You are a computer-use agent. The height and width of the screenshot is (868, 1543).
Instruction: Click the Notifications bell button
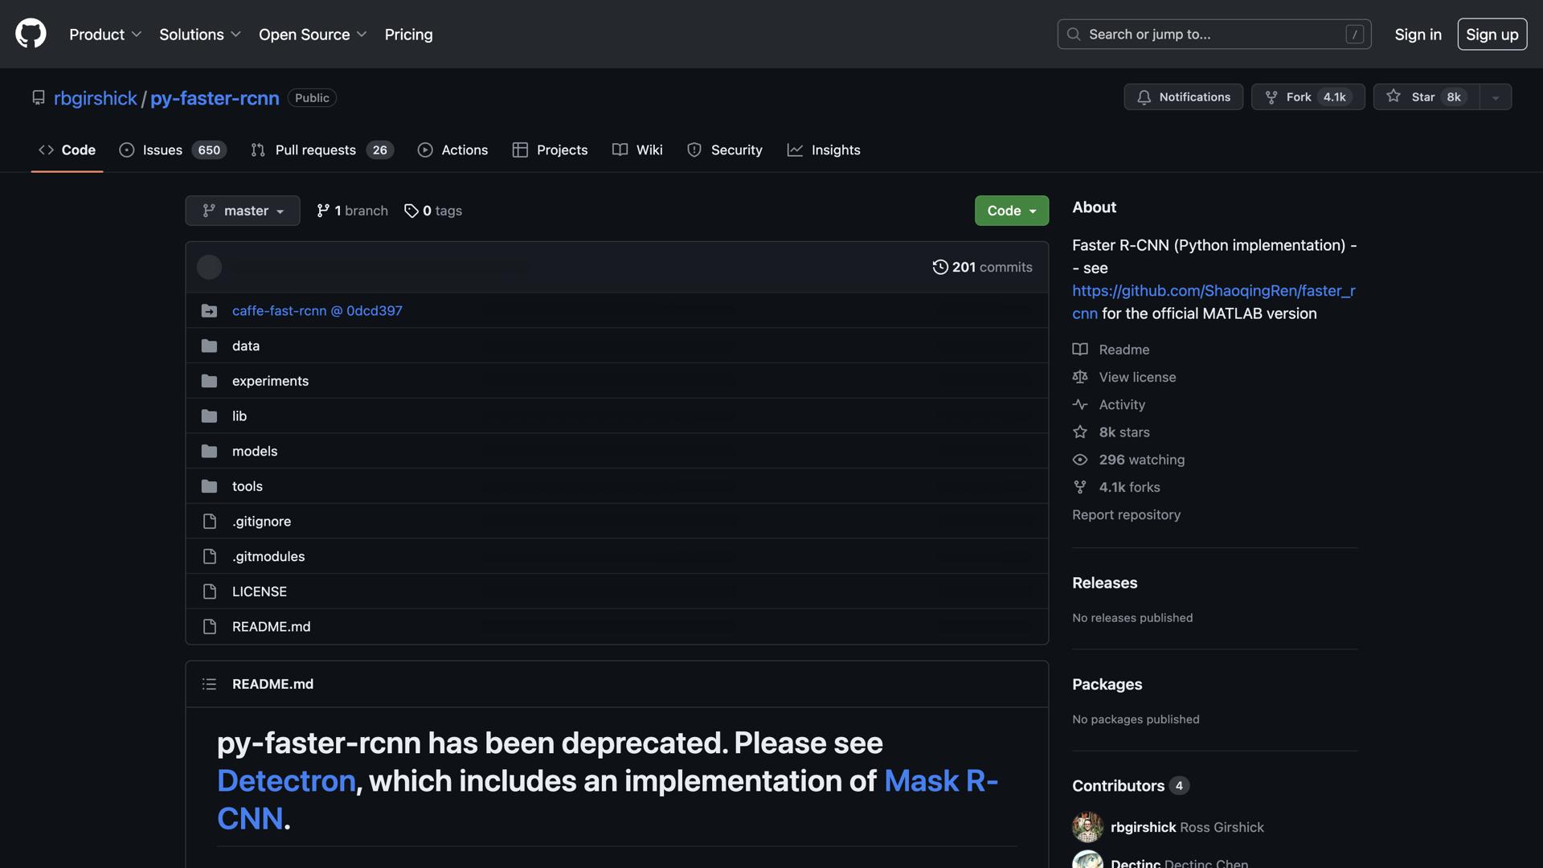[x=1183, y=96]
